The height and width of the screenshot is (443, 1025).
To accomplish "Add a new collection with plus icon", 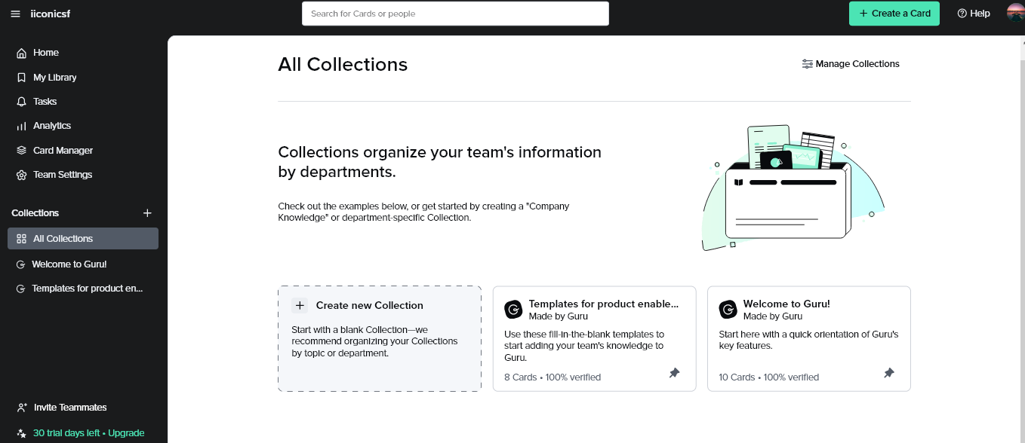I will tap(147, 213).
